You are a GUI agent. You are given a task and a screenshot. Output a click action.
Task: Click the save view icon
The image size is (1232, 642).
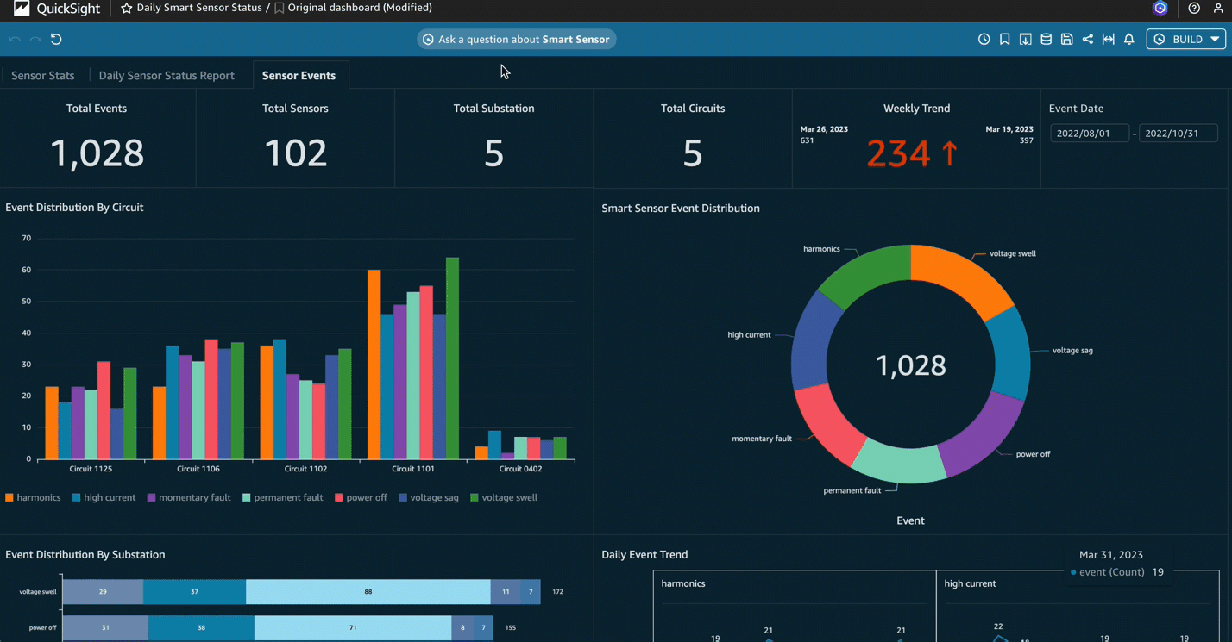tap(1066, 39)
